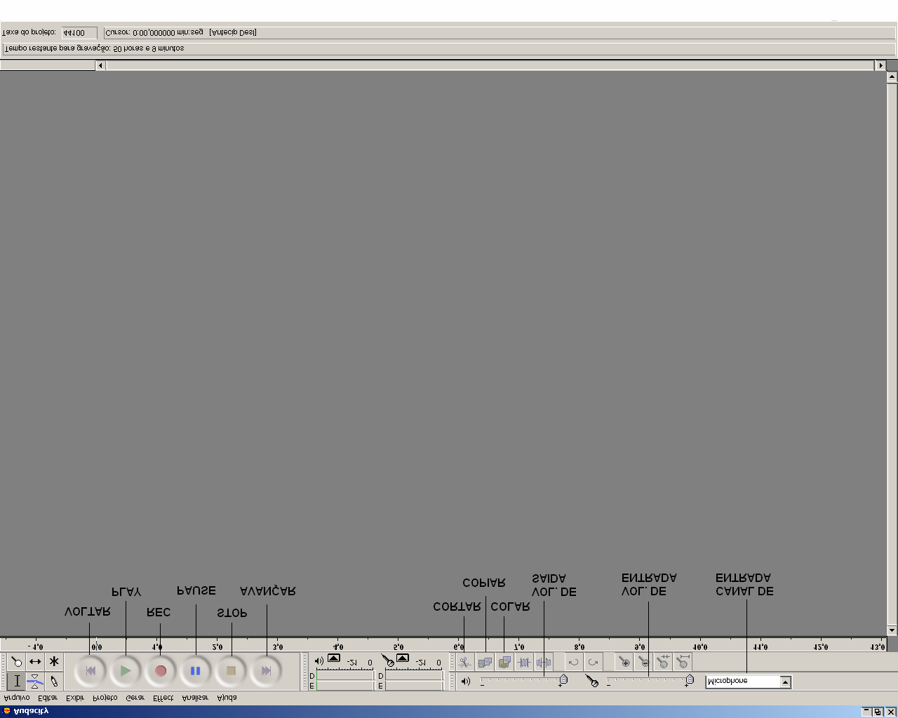Click the vertical scrollbar arrow near timeline
The width and height of the screenshot is (898, 718).
click(x=892, y=630)
